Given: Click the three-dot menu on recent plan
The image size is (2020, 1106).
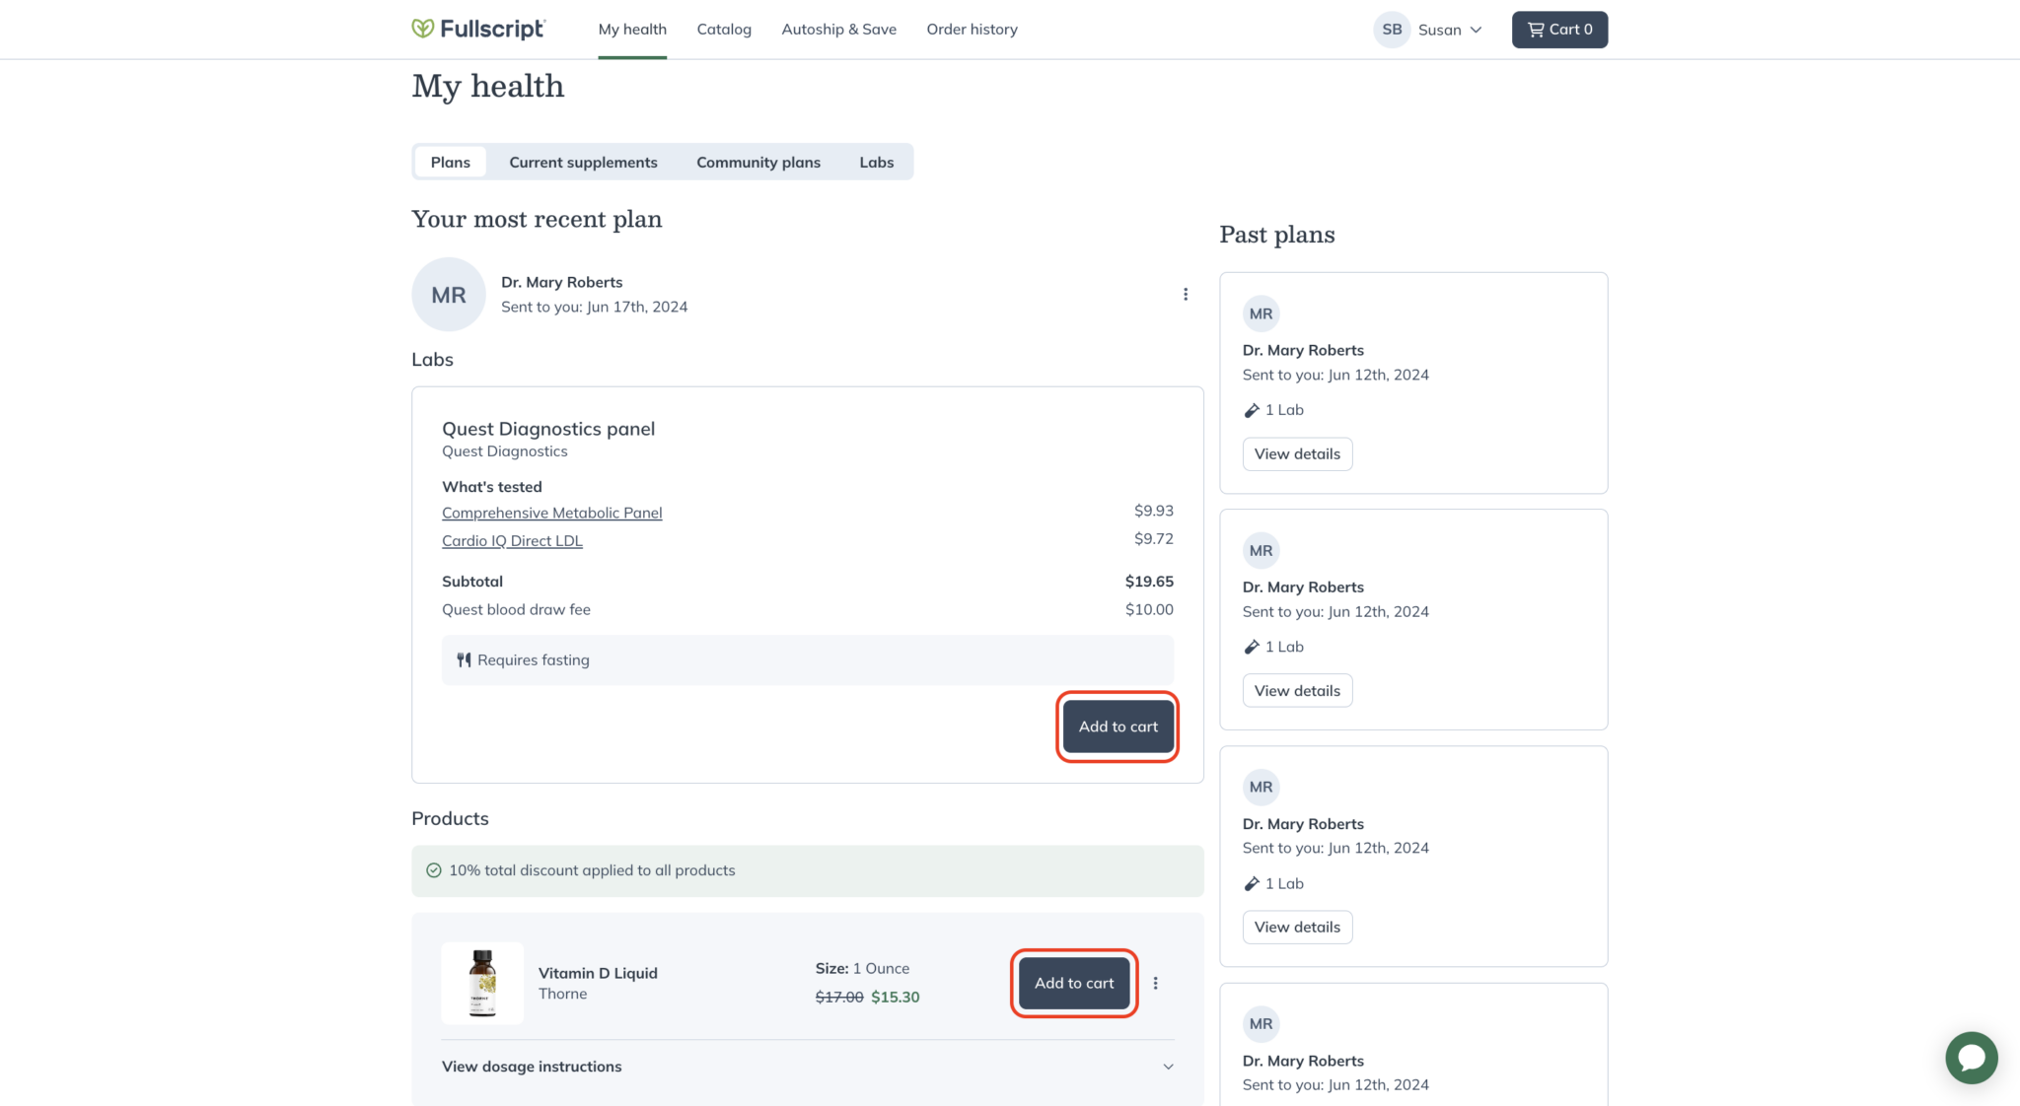Looking at the screenshot, I should (x=1186, y=294).
